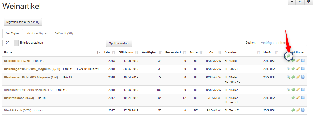Viewport: 314px width, 115px height.
Task: Open help question mark icon
Action: 309,2
